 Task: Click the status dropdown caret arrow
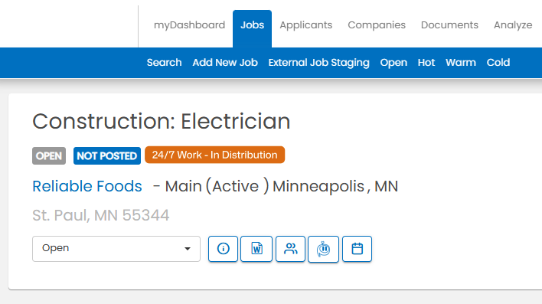point(188,249)
